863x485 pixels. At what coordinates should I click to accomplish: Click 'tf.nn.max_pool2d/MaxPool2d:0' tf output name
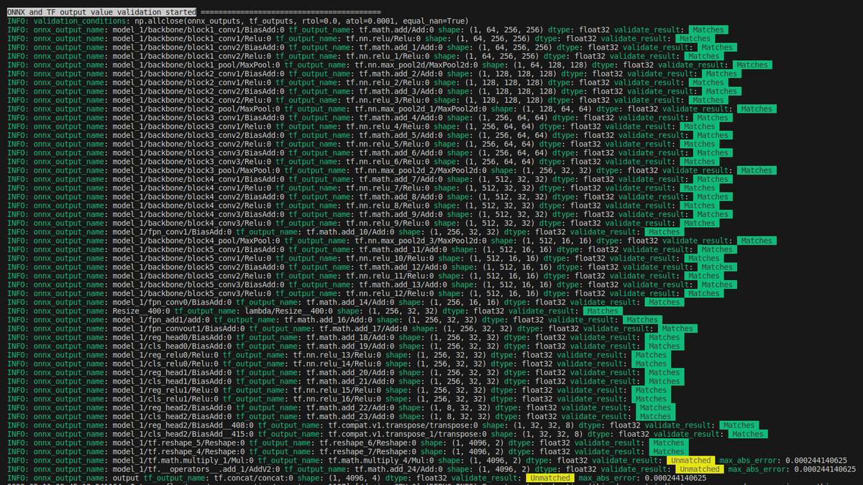pos(416,65)
